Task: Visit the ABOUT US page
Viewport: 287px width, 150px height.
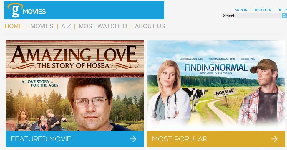Action: tap(150, 26)
